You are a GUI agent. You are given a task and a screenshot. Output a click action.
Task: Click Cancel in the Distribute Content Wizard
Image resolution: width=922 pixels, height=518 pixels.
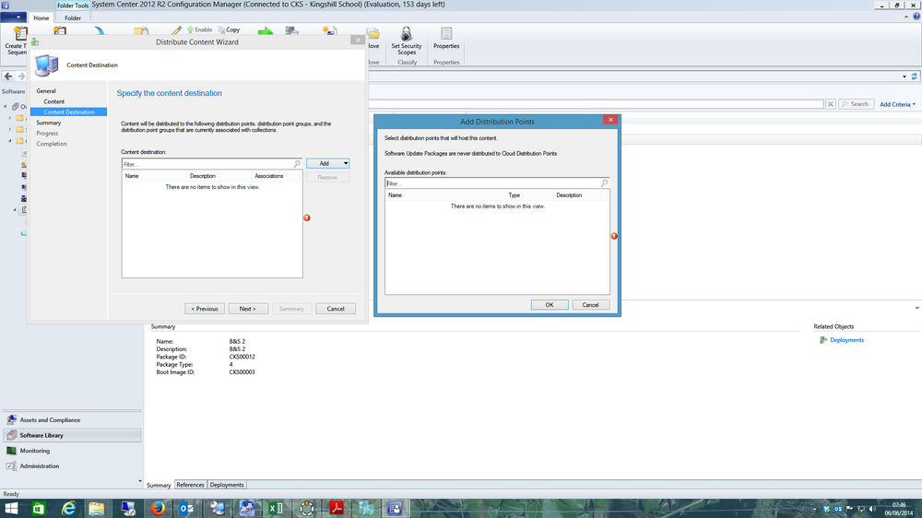point(336,309)
